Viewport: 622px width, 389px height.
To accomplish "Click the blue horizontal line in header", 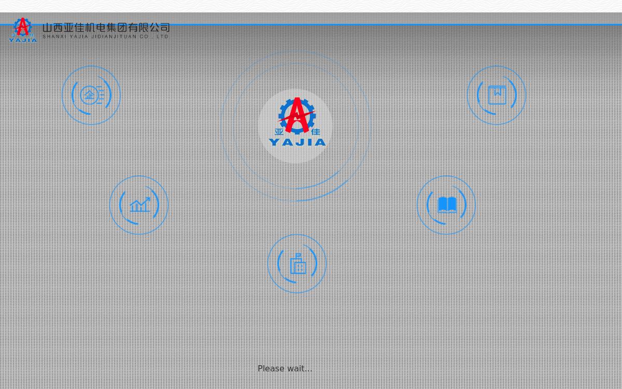I will pyautogui.click(x=363, y=24).
